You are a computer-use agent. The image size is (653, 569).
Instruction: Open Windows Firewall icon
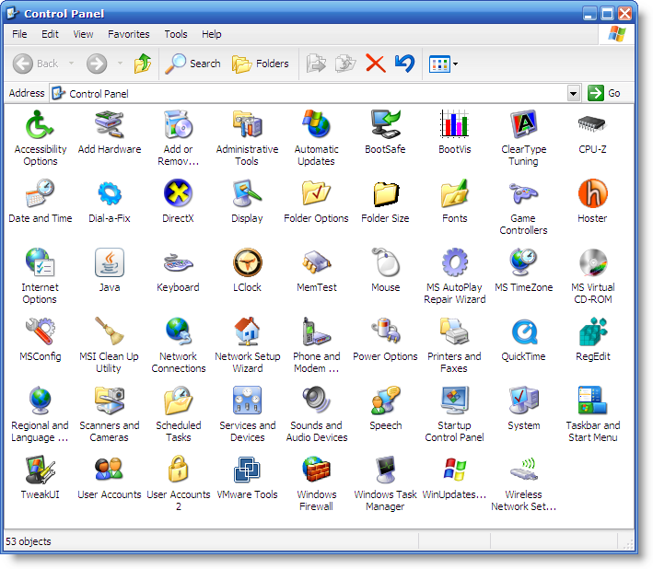coord(316,470)
